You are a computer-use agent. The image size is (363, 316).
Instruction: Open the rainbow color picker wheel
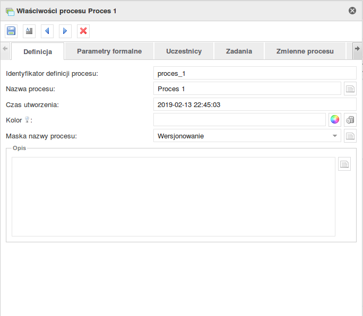coord(335,120)
